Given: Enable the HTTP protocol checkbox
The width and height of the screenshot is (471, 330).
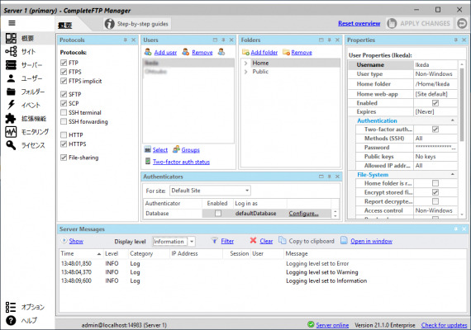Looking at the screenshot, I should click(x=64, y=135).
